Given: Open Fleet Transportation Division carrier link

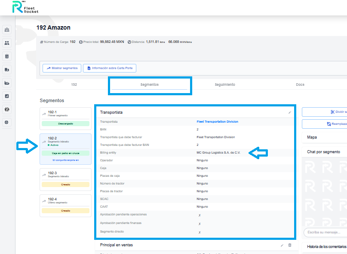Looking at the screenshot, I should pyautogui.click(x=217, y=122).
